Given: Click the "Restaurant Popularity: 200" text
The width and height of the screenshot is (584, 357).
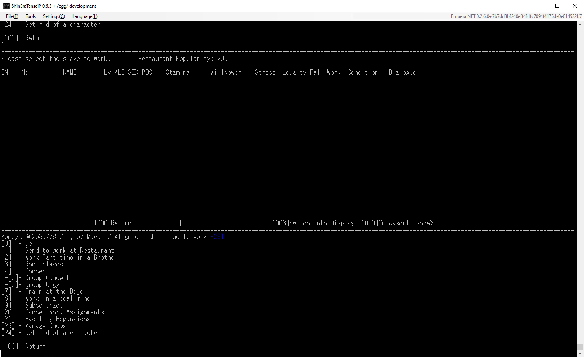Looking at the screenshot, I should click(x=183, y=59).
